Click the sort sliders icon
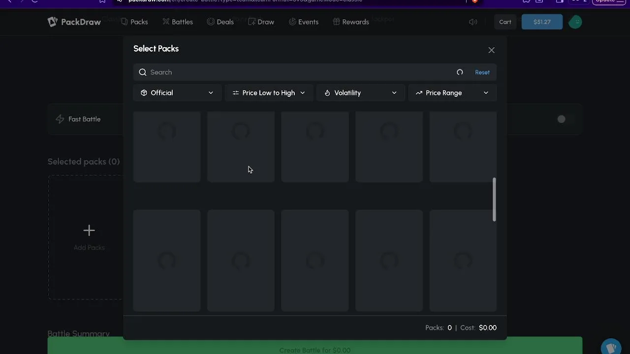This screenshot has height=354, width=630. tap(236, 92)
